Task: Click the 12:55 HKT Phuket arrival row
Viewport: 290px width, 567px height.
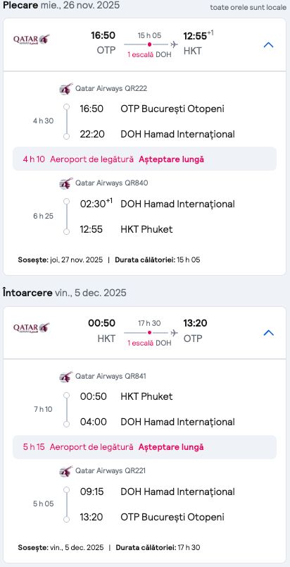Action: pyautogui.click(x=126, y=229)
